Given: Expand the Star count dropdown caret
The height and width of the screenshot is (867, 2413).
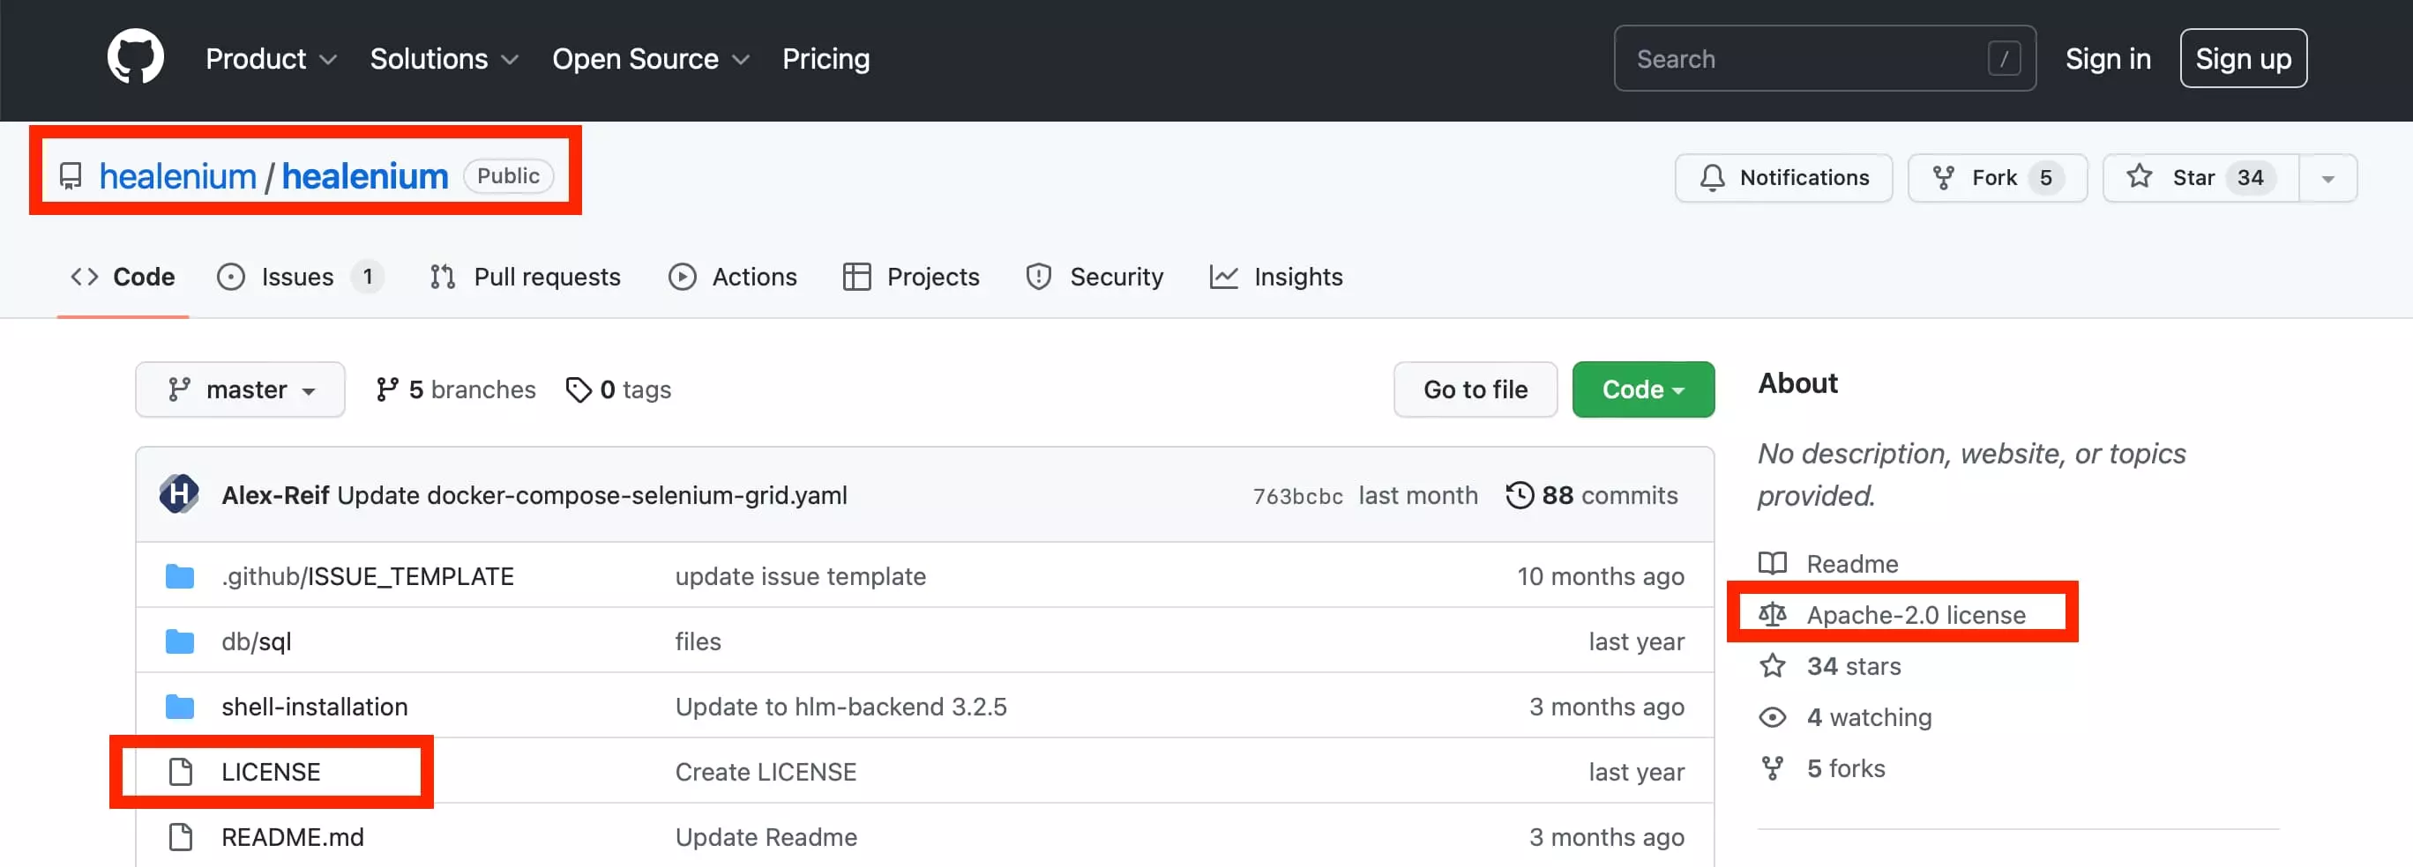Looking at the screenshot, I should pos(2328,177).
